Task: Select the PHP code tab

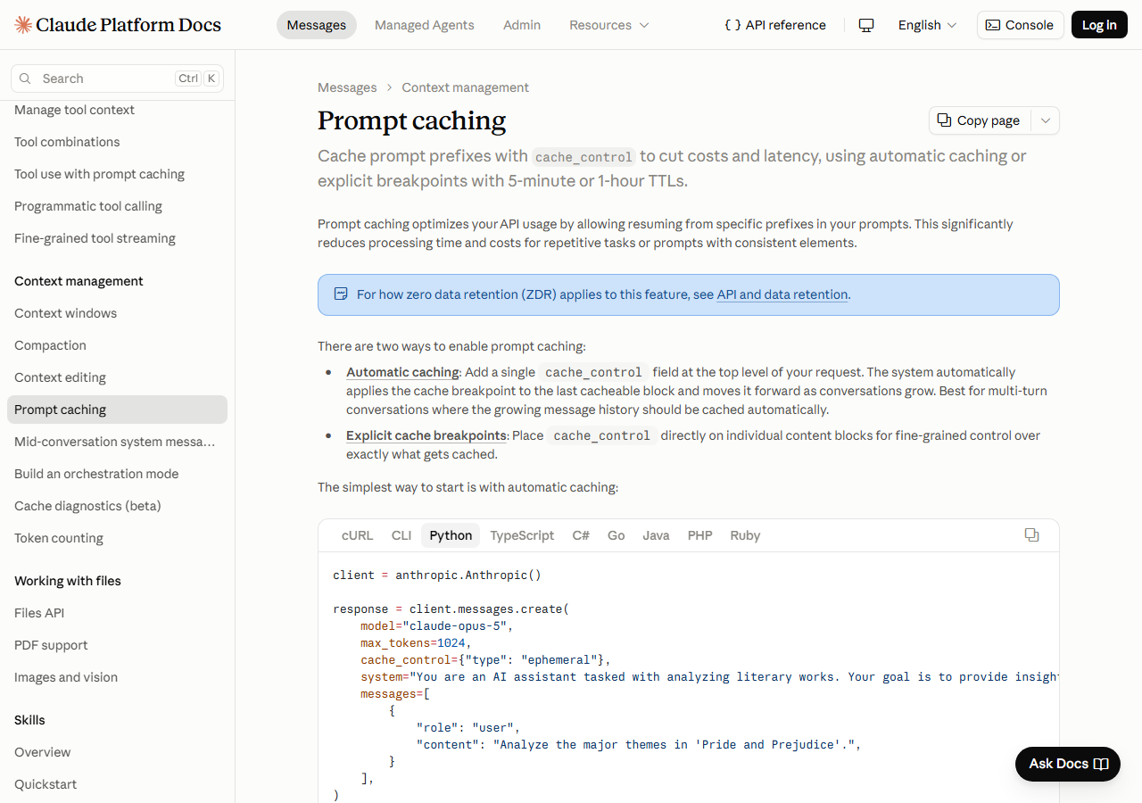Action: (x=699, y=535)
